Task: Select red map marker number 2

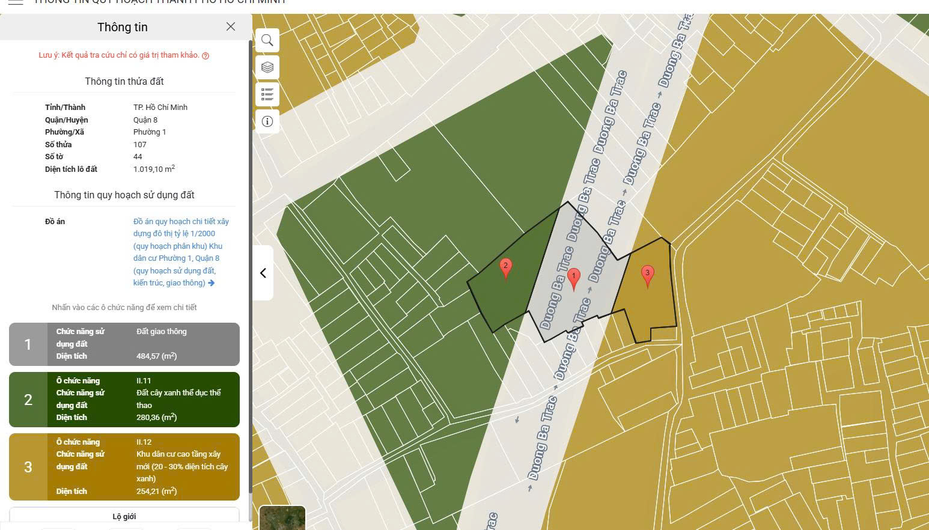Action: point(506,268)
